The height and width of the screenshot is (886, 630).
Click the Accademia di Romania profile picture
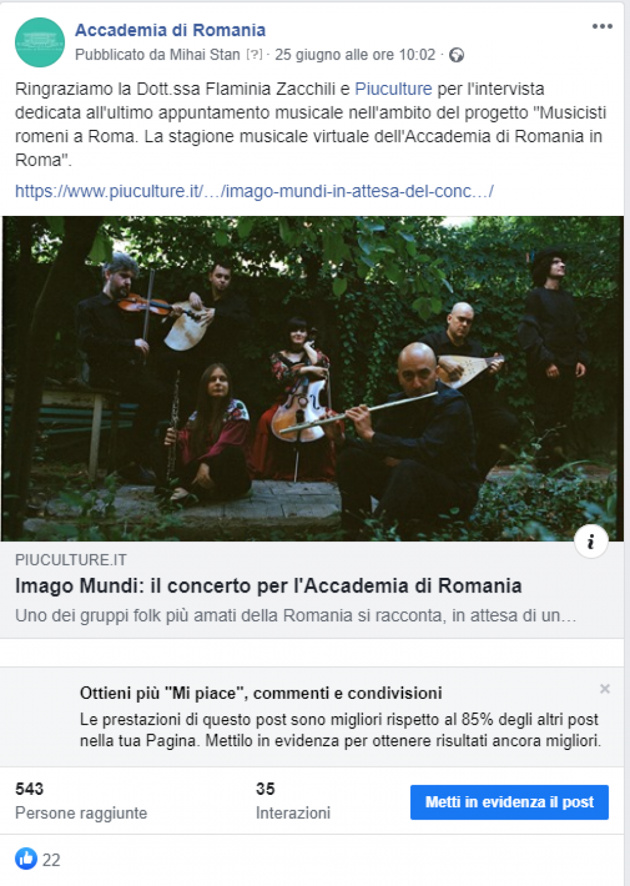pyautogui.click(x=39, y=42)
